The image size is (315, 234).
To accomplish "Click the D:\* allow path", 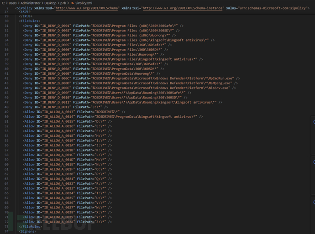I will tap(100, 121).
